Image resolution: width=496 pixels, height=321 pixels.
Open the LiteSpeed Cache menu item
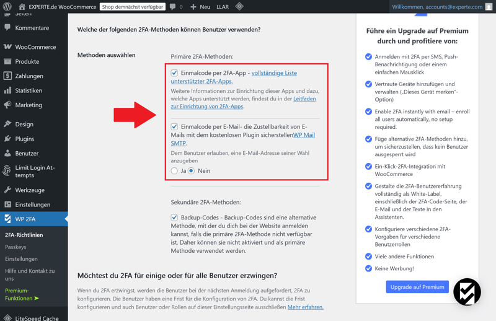[34, 317]
